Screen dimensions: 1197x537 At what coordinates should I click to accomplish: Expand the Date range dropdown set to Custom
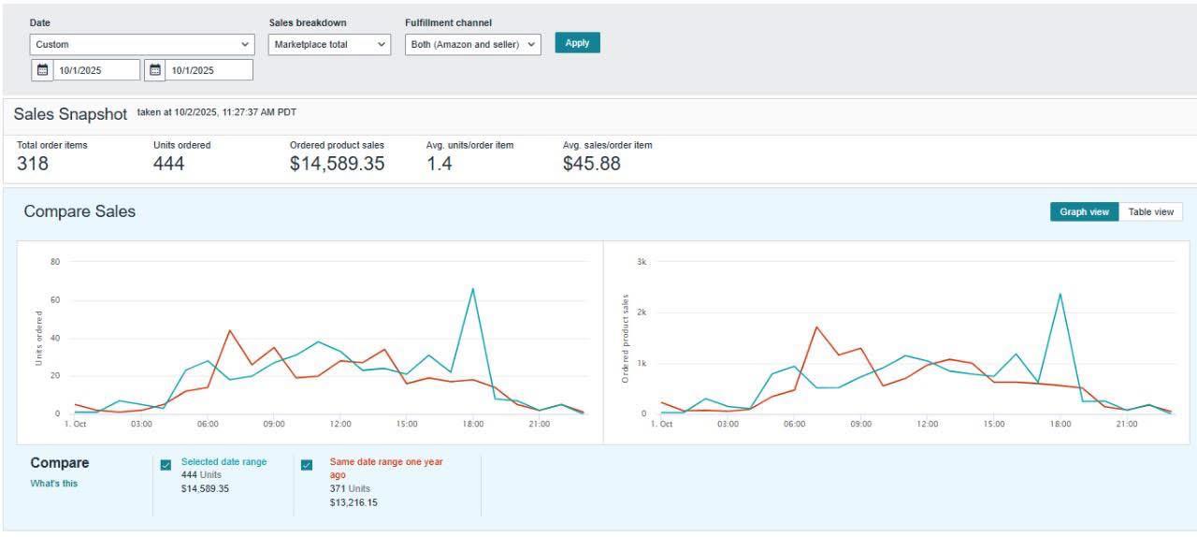[x=142, y=44]
